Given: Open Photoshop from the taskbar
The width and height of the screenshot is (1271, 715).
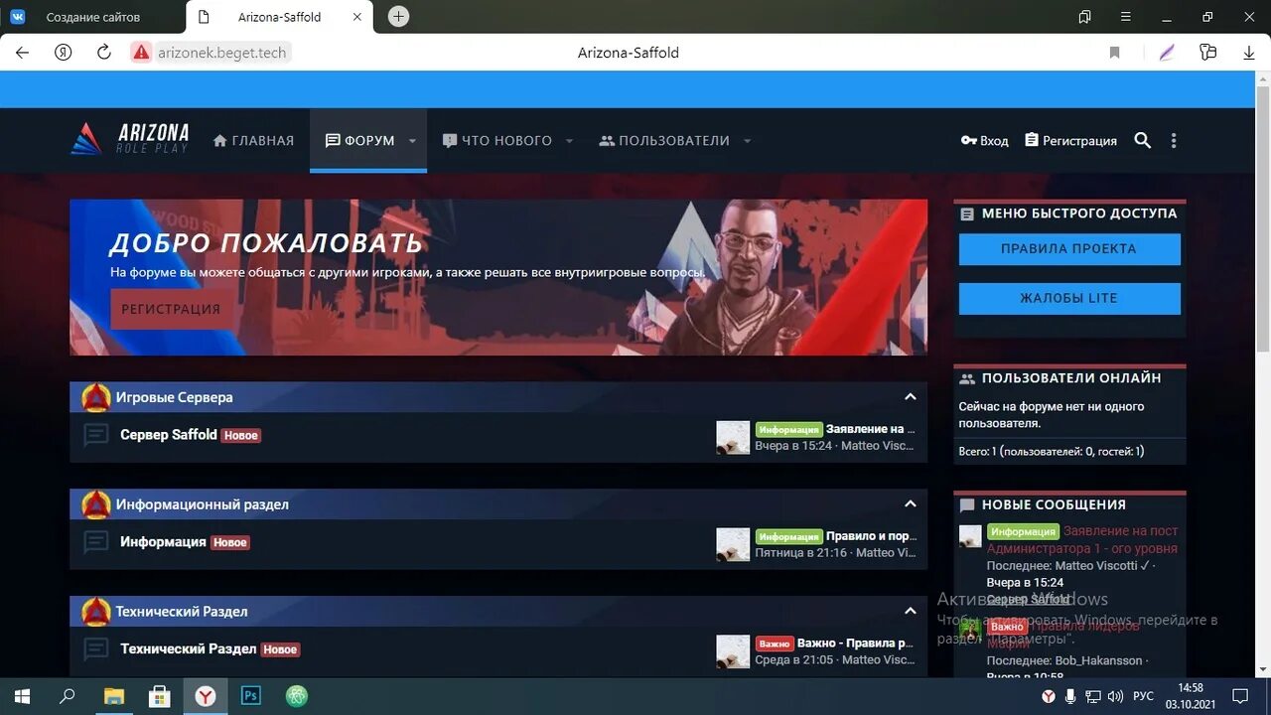Looking at the screenshot, I should point(250,695).
